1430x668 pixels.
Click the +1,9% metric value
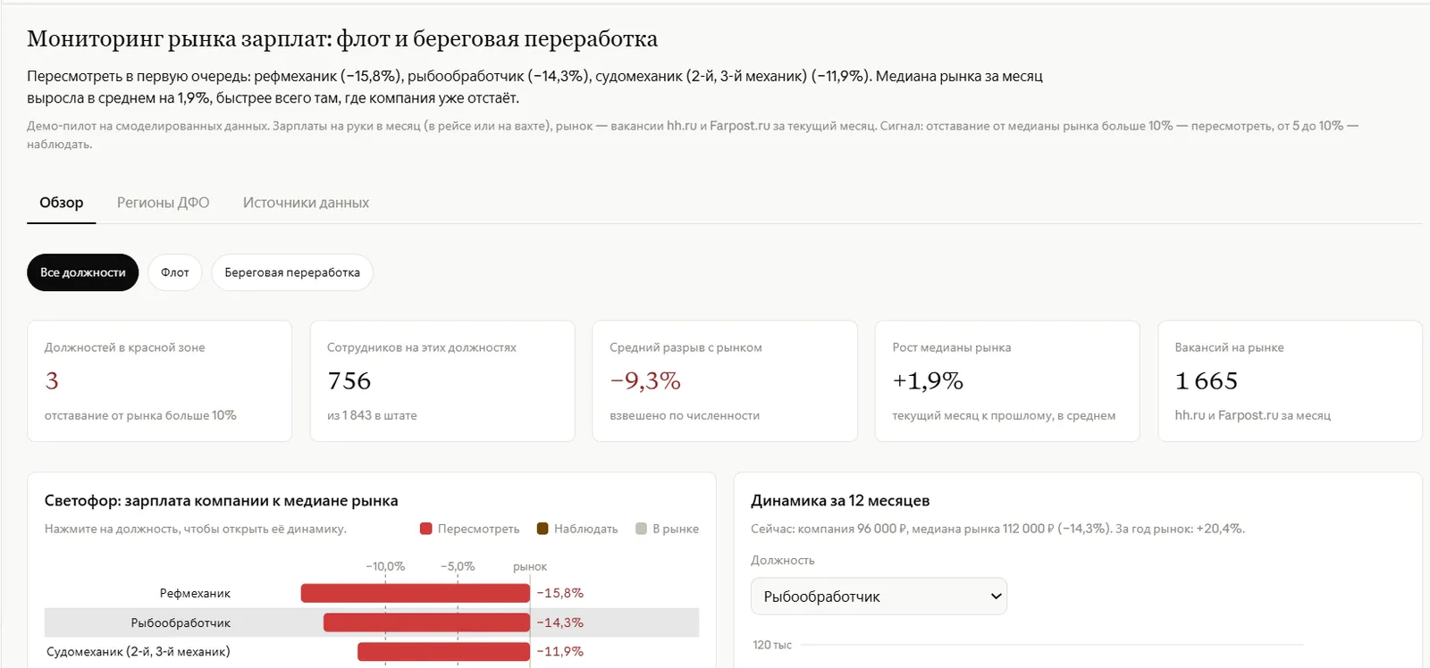[x=928, y=381]
